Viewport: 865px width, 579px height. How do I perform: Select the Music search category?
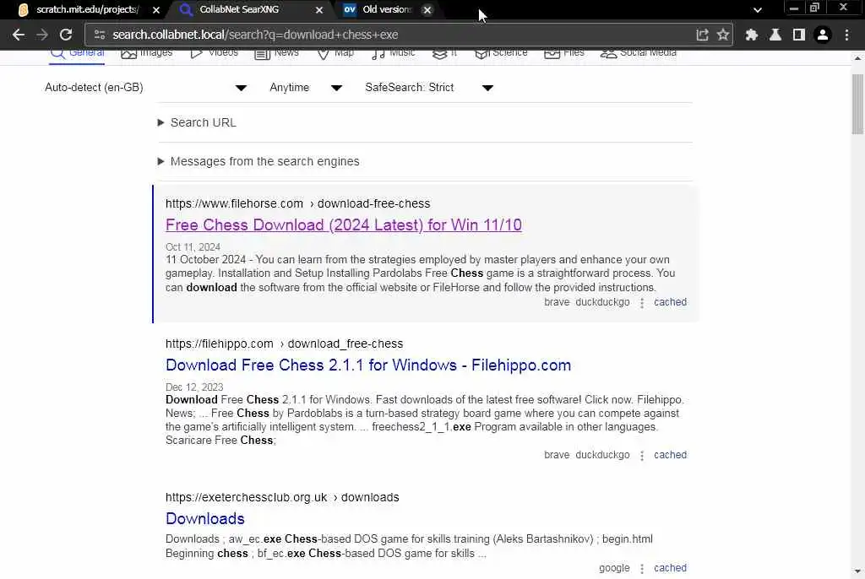pyautogui.click(x=393, y=54)
